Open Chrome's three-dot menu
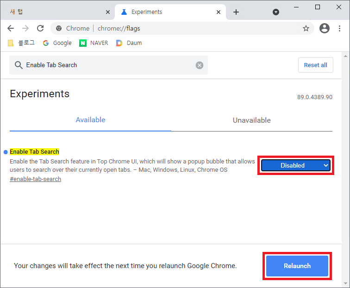This screenshot has height=288, width=350. point(339,28)
